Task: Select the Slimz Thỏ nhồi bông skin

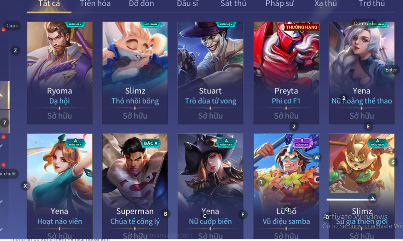Action: pyautogui.click(x=135, y=73)
